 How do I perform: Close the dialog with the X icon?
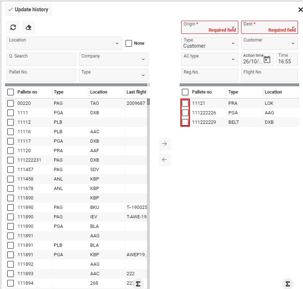[x=300, y=10]
